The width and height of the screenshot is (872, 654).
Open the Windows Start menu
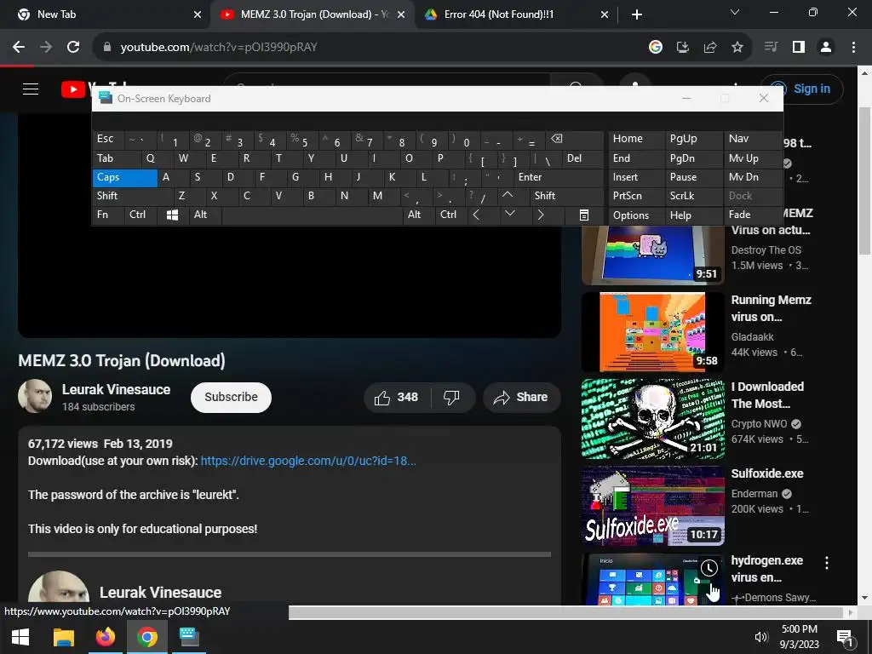[x=20, y=637]
